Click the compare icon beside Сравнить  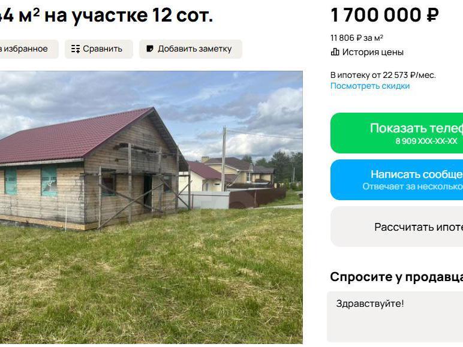76,49
